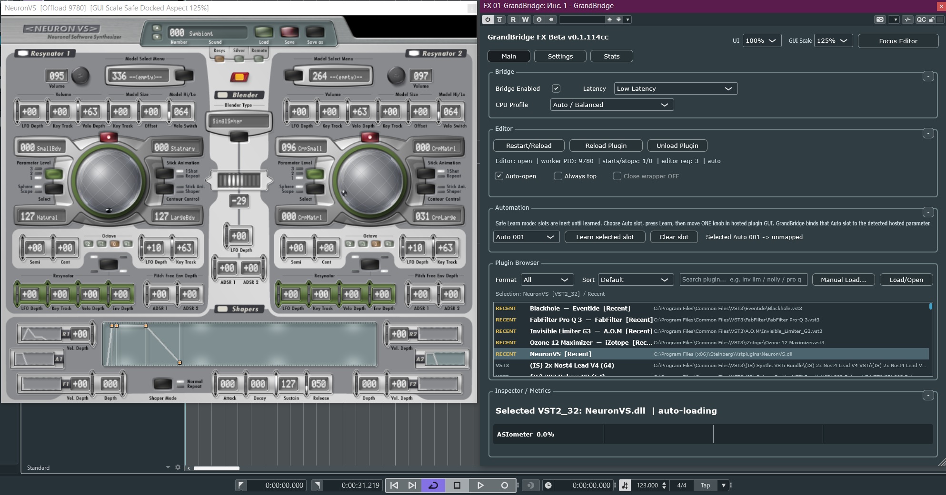Collapse the Automation section
The image size is (946, 495).
click(x=928, y=212)
